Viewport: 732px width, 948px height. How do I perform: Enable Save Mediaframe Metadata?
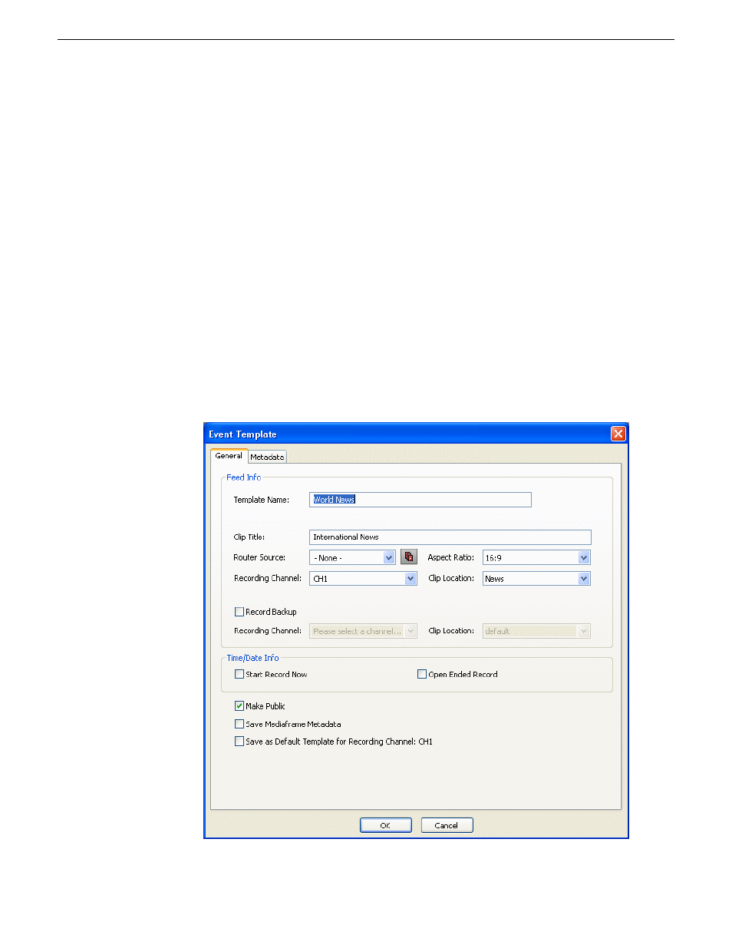239,724
